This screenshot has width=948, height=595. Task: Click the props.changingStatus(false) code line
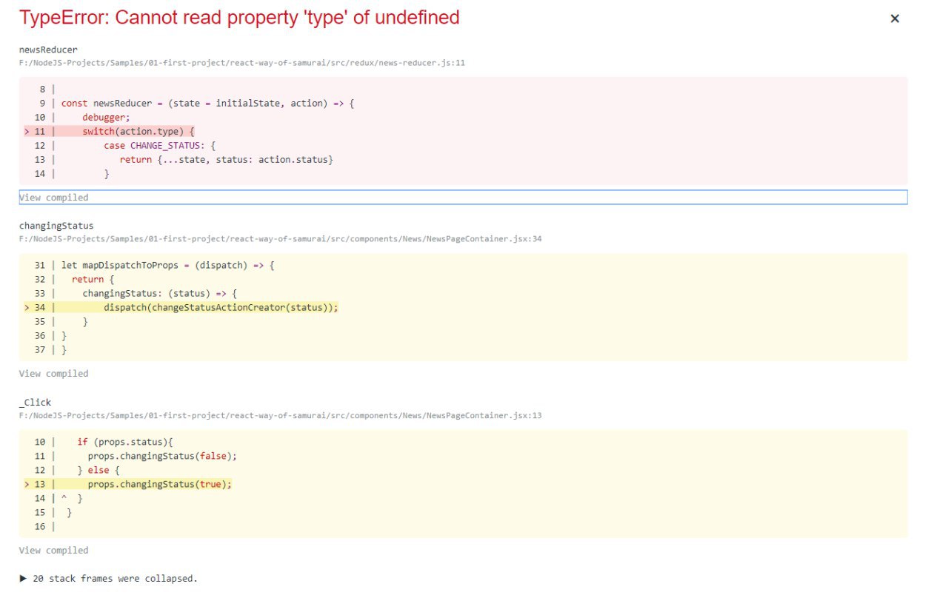pos(162,456)
